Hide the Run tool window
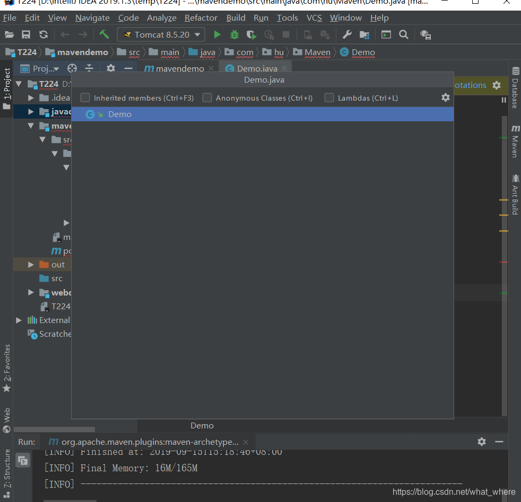This screenshot has height=502, width=521. (499, 442)
